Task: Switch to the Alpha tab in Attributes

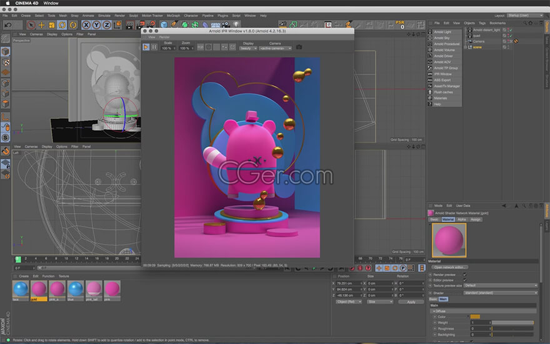Action: pos(462,220)
